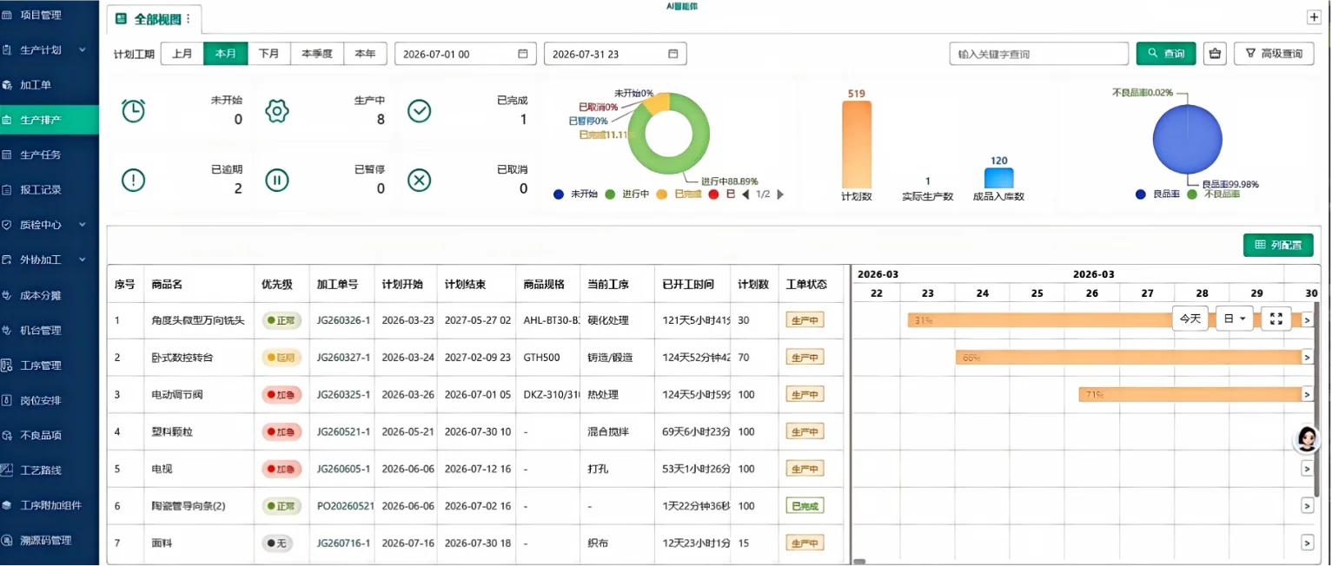Click the 优先级 column header

point(277,285)
